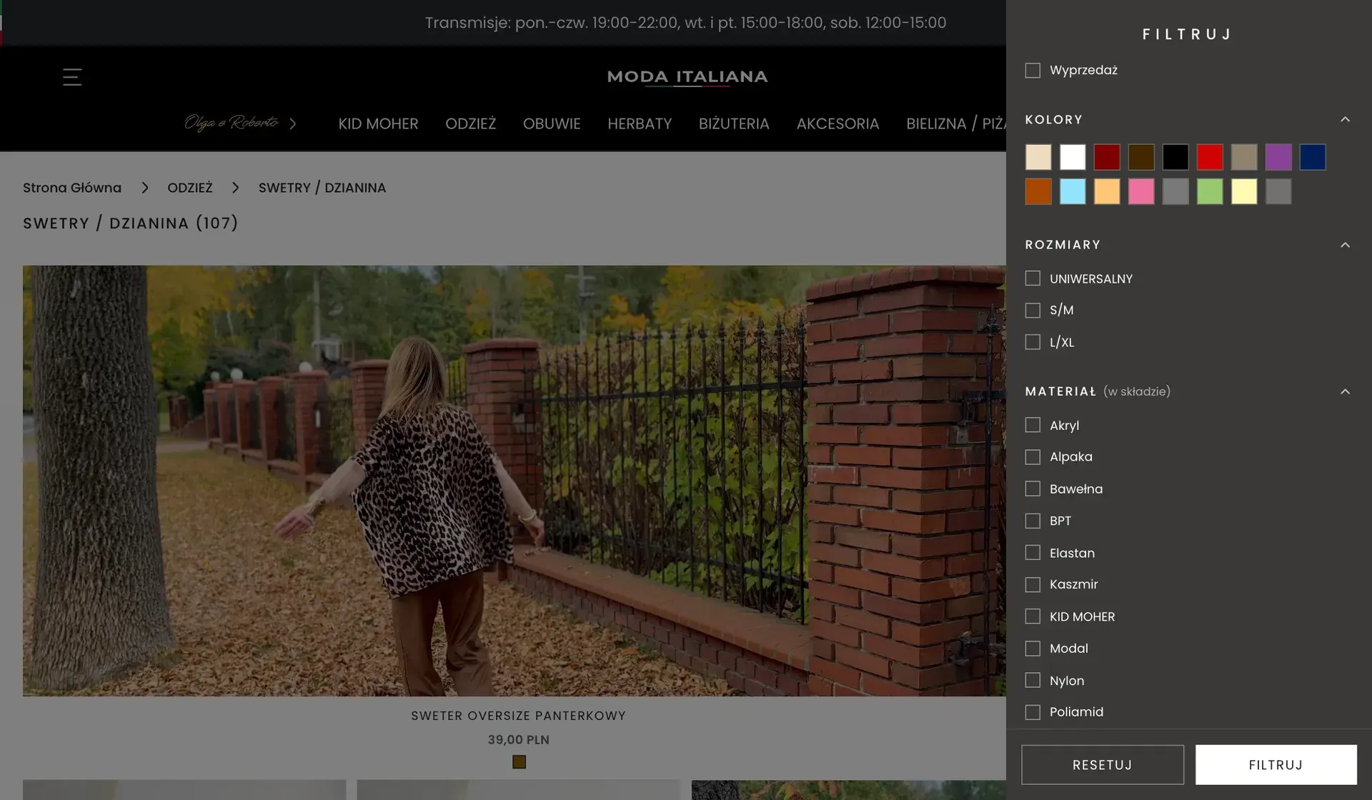1372x800 pixels.
Task: Select the Poliamid checkbox
Action: click(1033, 712)
